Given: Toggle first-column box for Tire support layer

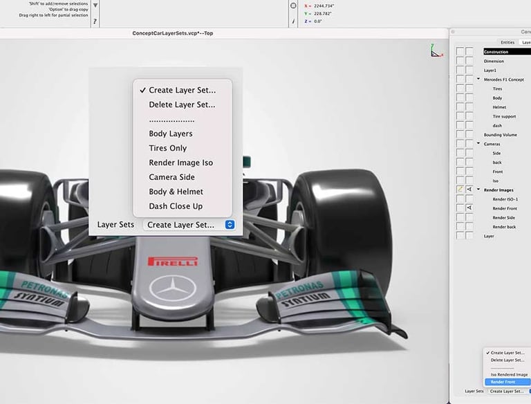Looking at the screenshot, I should click(460, 116).
